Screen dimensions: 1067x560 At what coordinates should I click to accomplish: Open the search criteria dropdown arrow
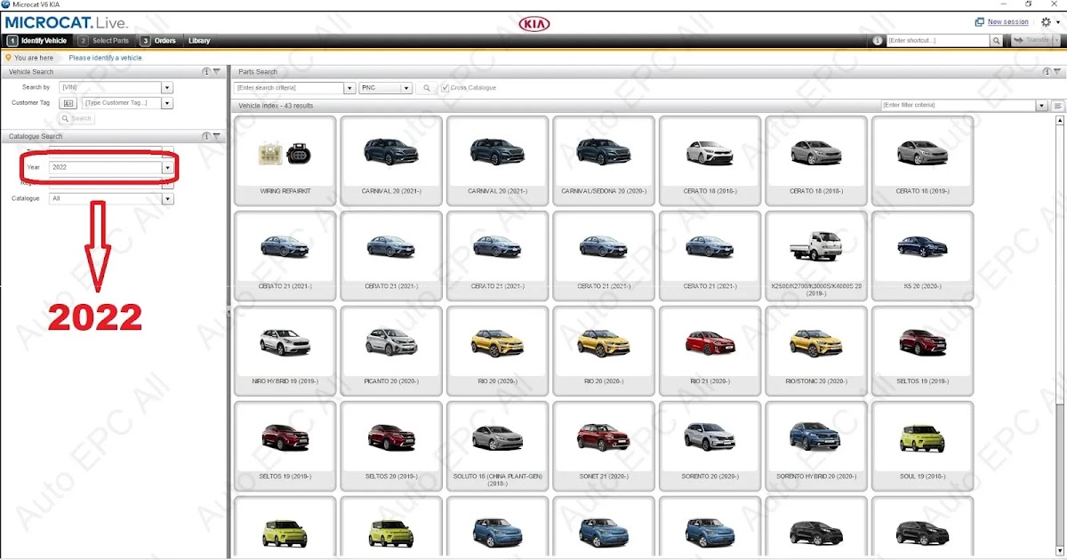(x=349, y=88)
